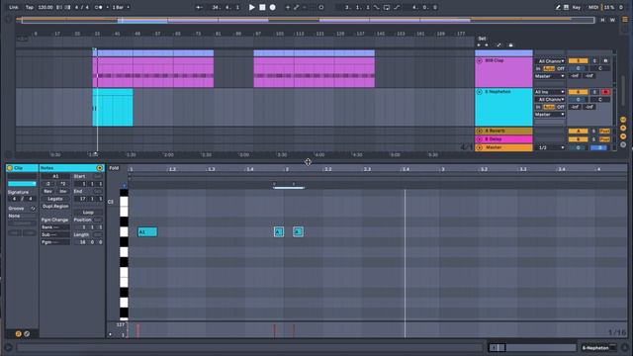Toggle A Reverb Post button
The width and height of the screenshot is (633, 356).
(604, 132)
